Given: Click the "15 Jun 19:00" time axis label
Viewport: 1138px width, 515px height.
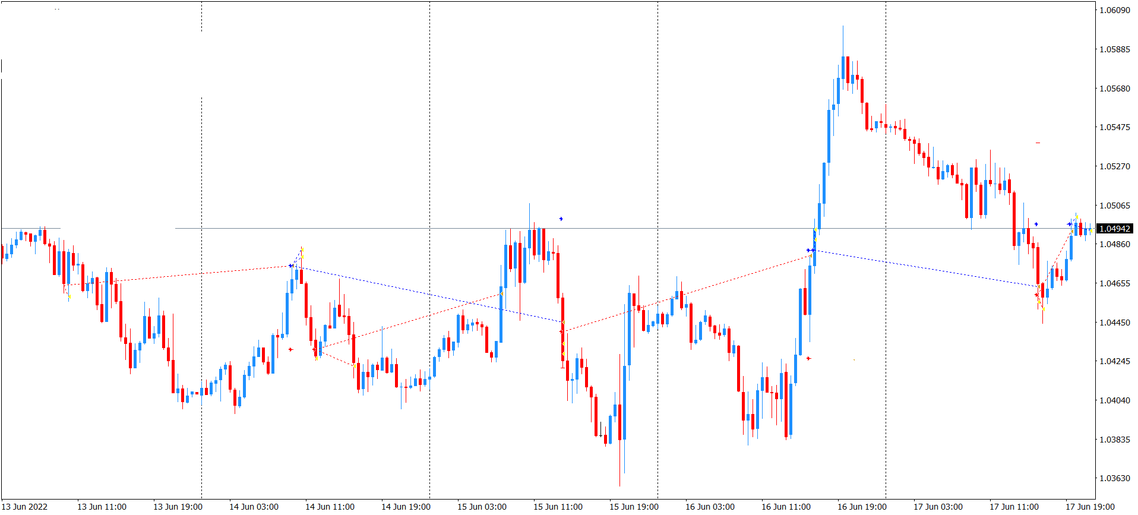Looking at the screenshot, I should (x=634, y=507).
